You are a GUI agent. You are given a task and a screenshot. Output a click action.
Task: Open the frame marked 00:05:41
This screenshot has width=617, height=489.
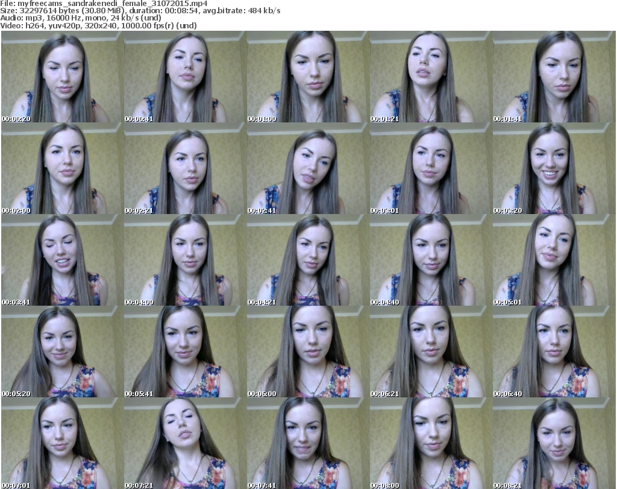click(x=185, y=352)
